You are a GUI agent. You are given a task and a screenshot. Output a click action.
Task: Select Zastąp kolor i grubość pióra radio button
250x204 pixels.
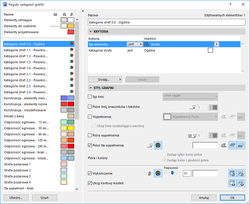[164, 160]
